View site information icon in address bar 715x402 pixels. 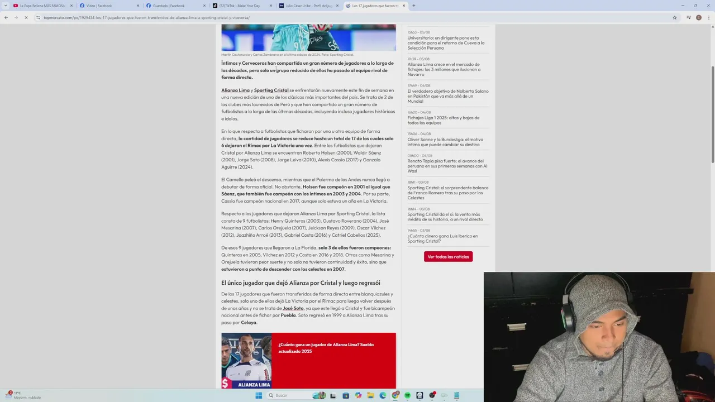[x=39, y=17]
